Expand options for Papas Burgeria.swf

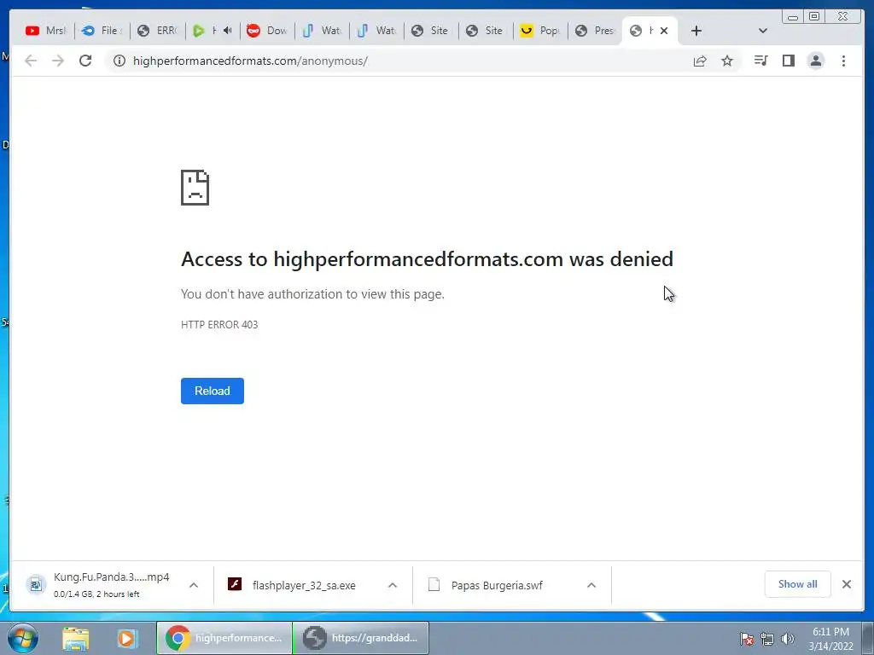pyautogui.click(x=591, y=585)
